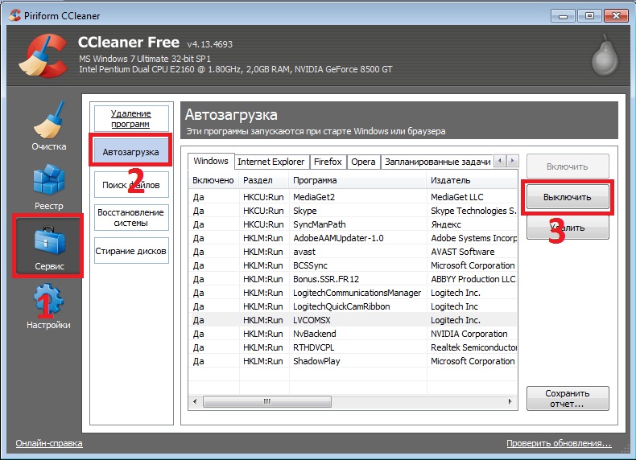Open Стирание дисков section
Image resolution: width=636 pixels, height=460 pixels.
pos(131,250)
